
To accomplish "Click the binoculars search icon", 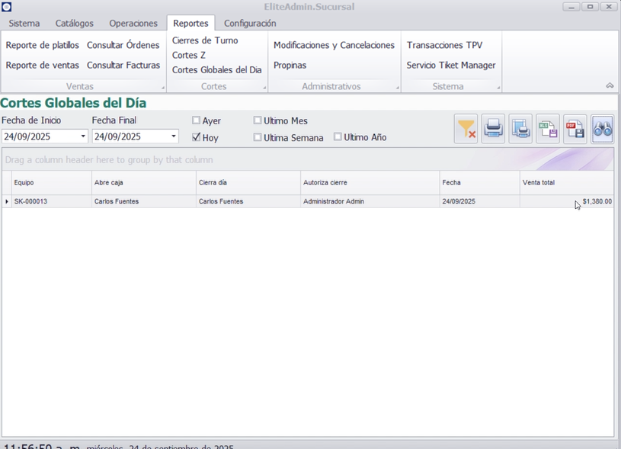I will coord(602,130).
